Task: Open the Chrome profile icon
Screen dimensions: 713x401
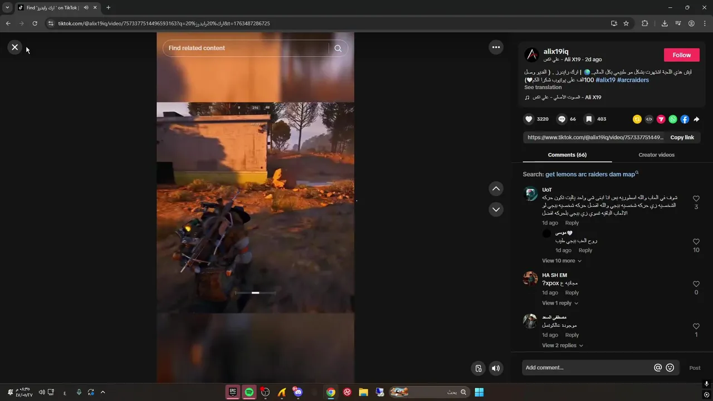Action: point(691,23)
